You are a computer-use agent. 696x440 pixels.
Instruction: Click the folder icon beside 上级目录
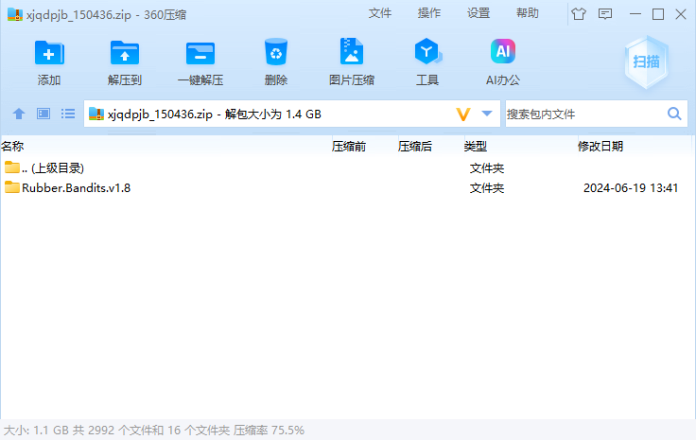[12, 167]
